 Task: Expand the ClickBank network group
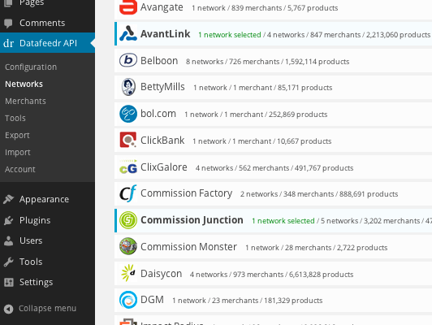pos(273,141)
